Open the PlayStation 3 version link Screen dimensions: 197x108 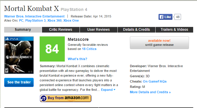pyautogui.click(x=35, y=20)
